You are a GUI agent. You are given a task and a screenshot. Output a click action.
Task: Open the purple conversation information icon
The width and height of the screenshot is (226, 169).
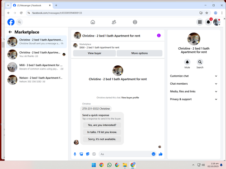(159, 36)
